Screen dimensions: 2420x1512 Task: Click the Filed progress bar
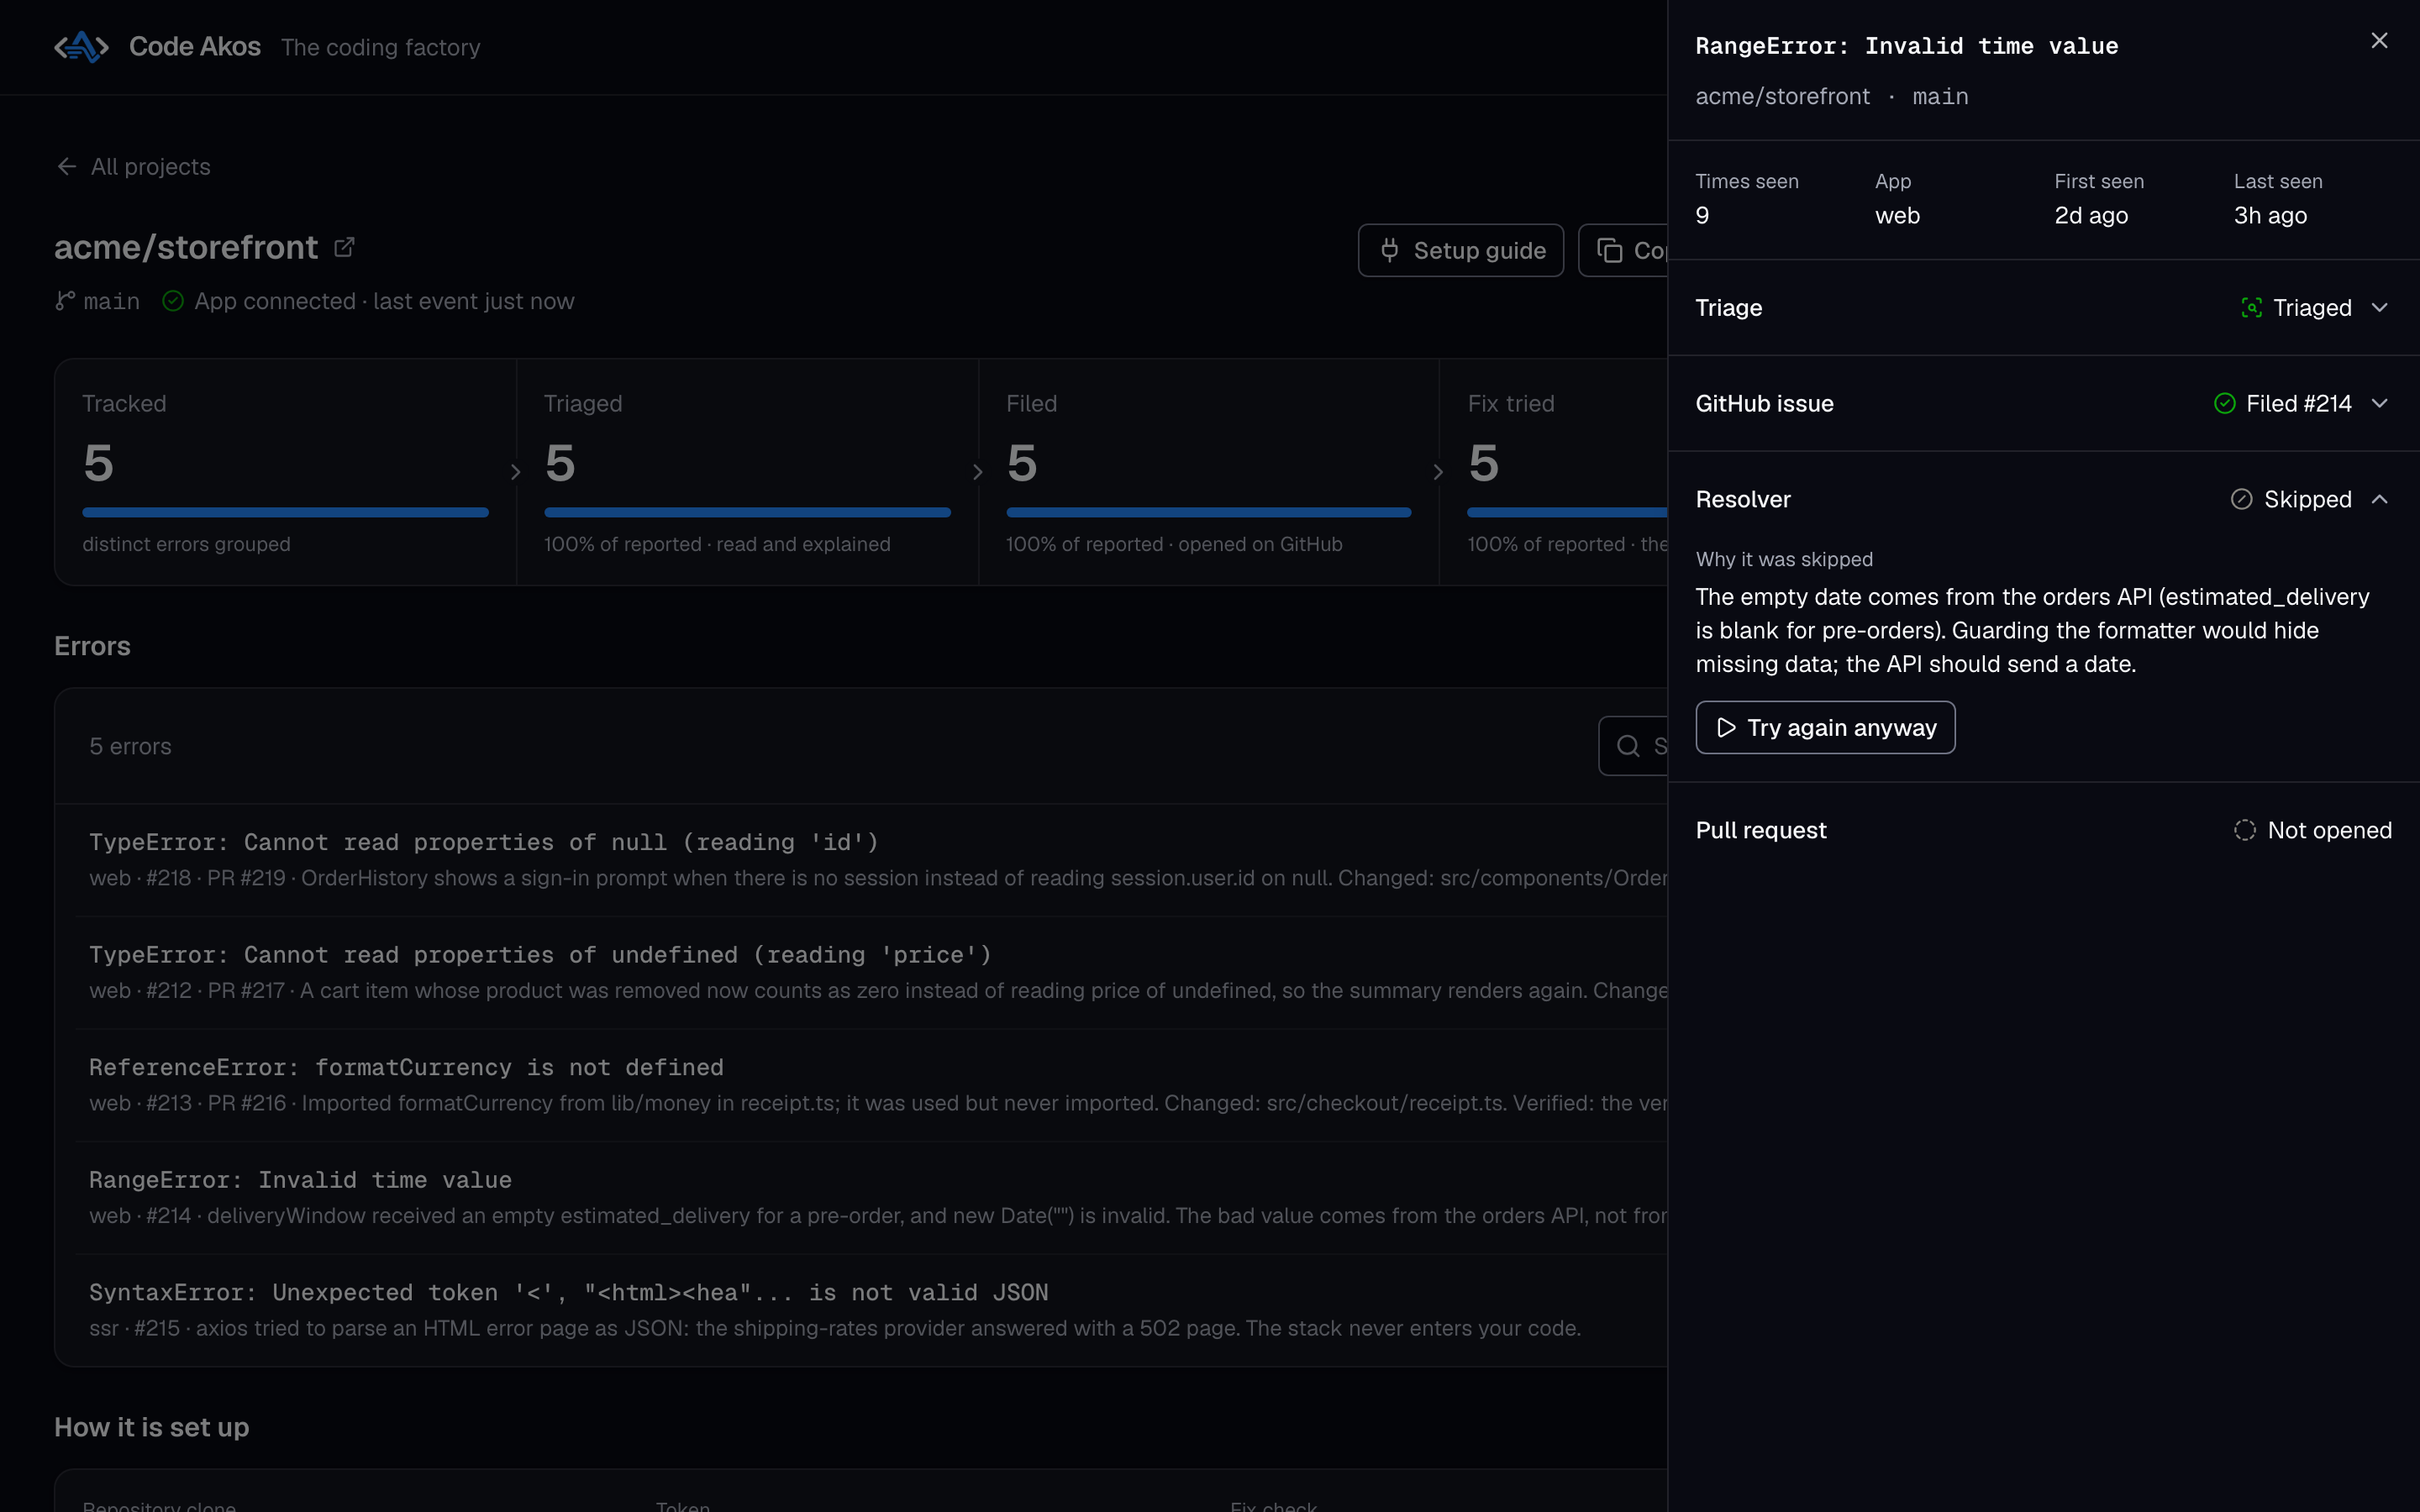1208,513
